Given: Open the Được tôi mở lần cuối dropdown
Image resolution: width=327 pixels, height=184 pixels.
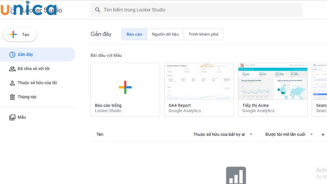Looking at the screenshot, I should point(289,135).
